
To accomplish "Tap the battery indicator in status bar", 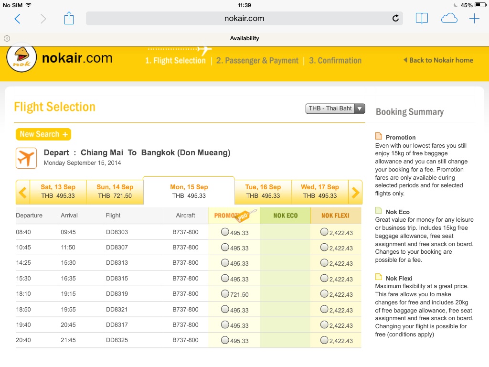I will click(480, 5).
